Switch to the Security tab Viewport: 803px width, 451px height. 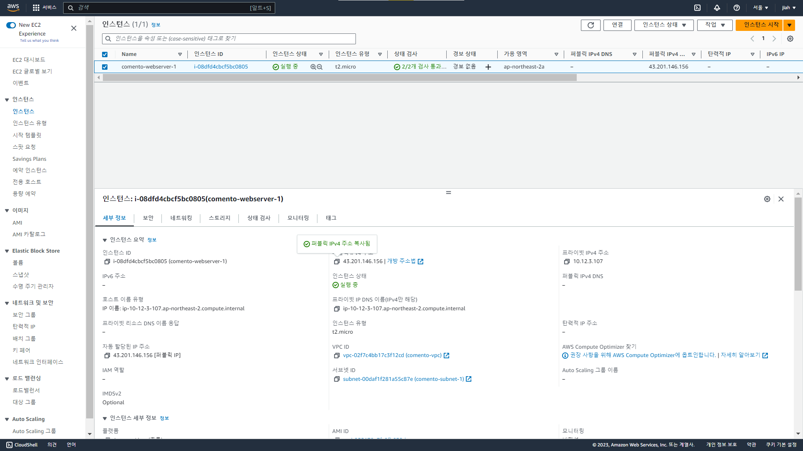148,218
